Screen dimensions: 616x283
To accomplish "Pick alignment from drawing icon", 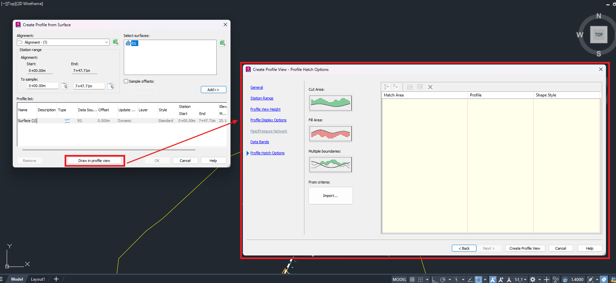I will 115,42.
